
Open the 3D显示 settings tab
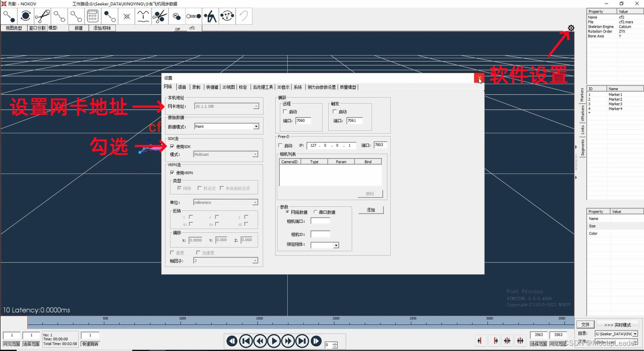pos(283,87)
